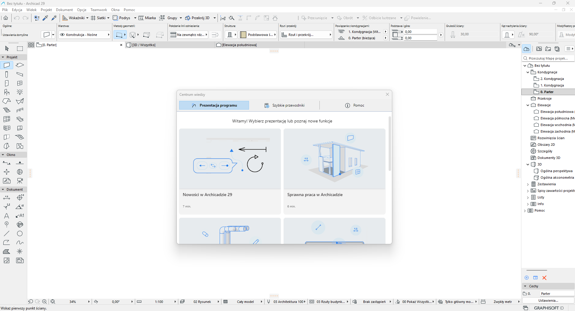This screenshot has height=311, width=575.
Task: Select the Roof tool
Action: [7, 101]
